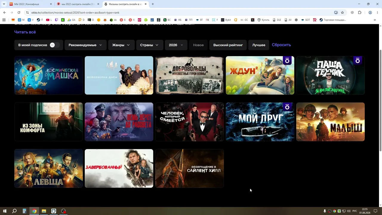382x215 pixels.
Task: Open the Kick bookmark
Action: point(63,20)
